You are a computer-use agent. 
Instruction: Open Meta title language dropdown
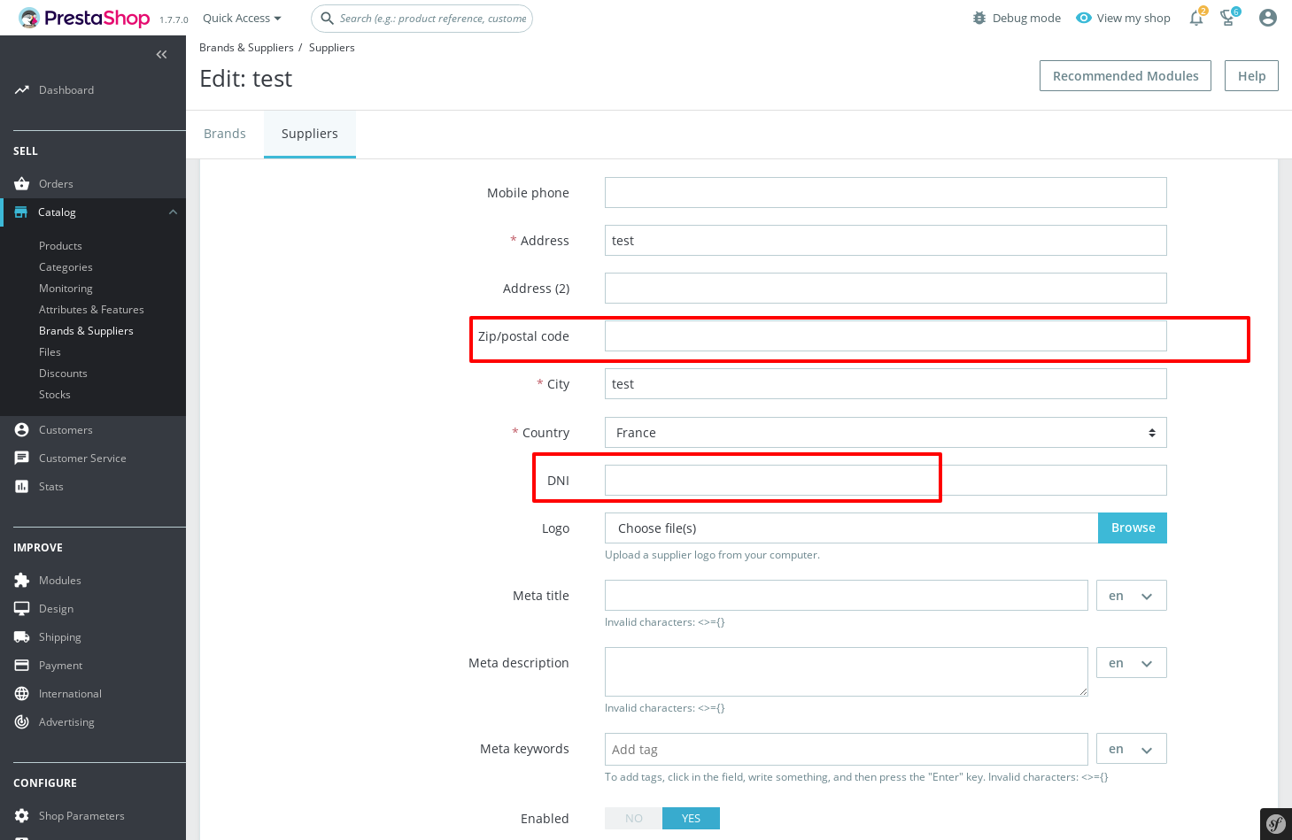point(1132,596)
